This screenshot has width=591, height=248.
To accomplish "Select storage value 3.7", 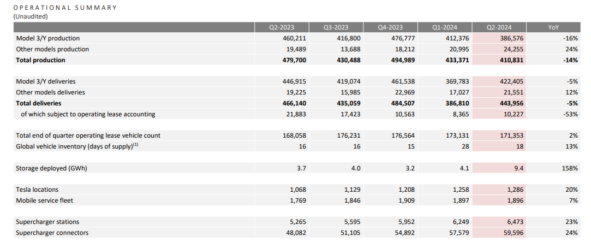I will pyautogui.click(x=301, y=168).
